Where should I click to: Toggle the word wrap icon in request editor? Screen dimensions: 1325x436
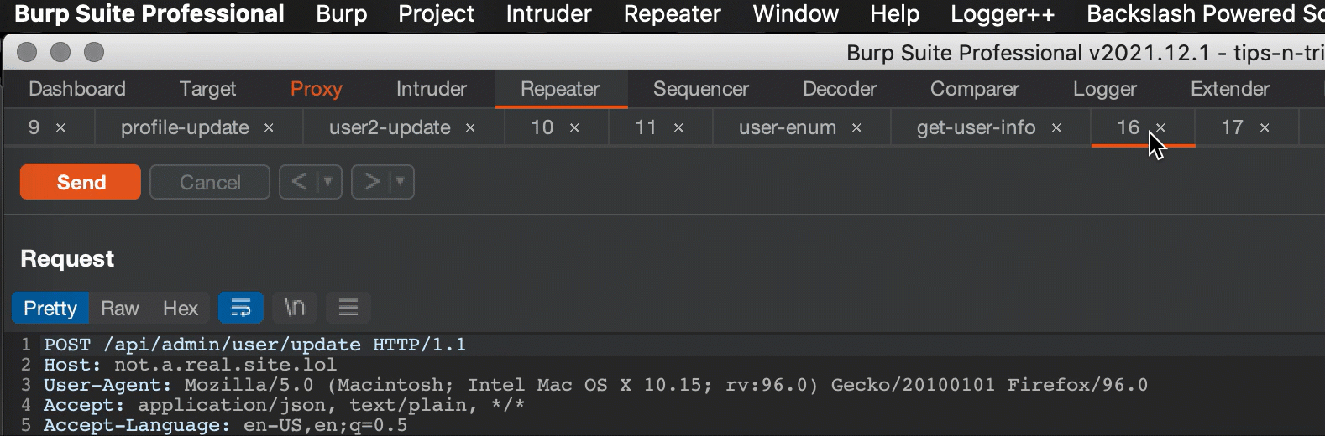[x=241, y=308]
